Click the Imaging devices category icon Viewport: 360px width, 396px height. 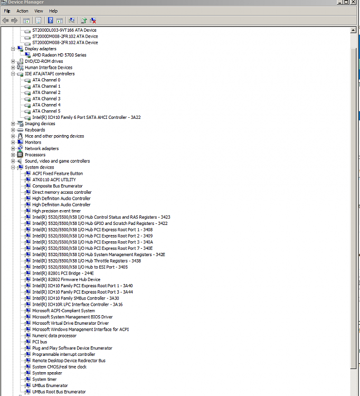(x=20, y=124)
